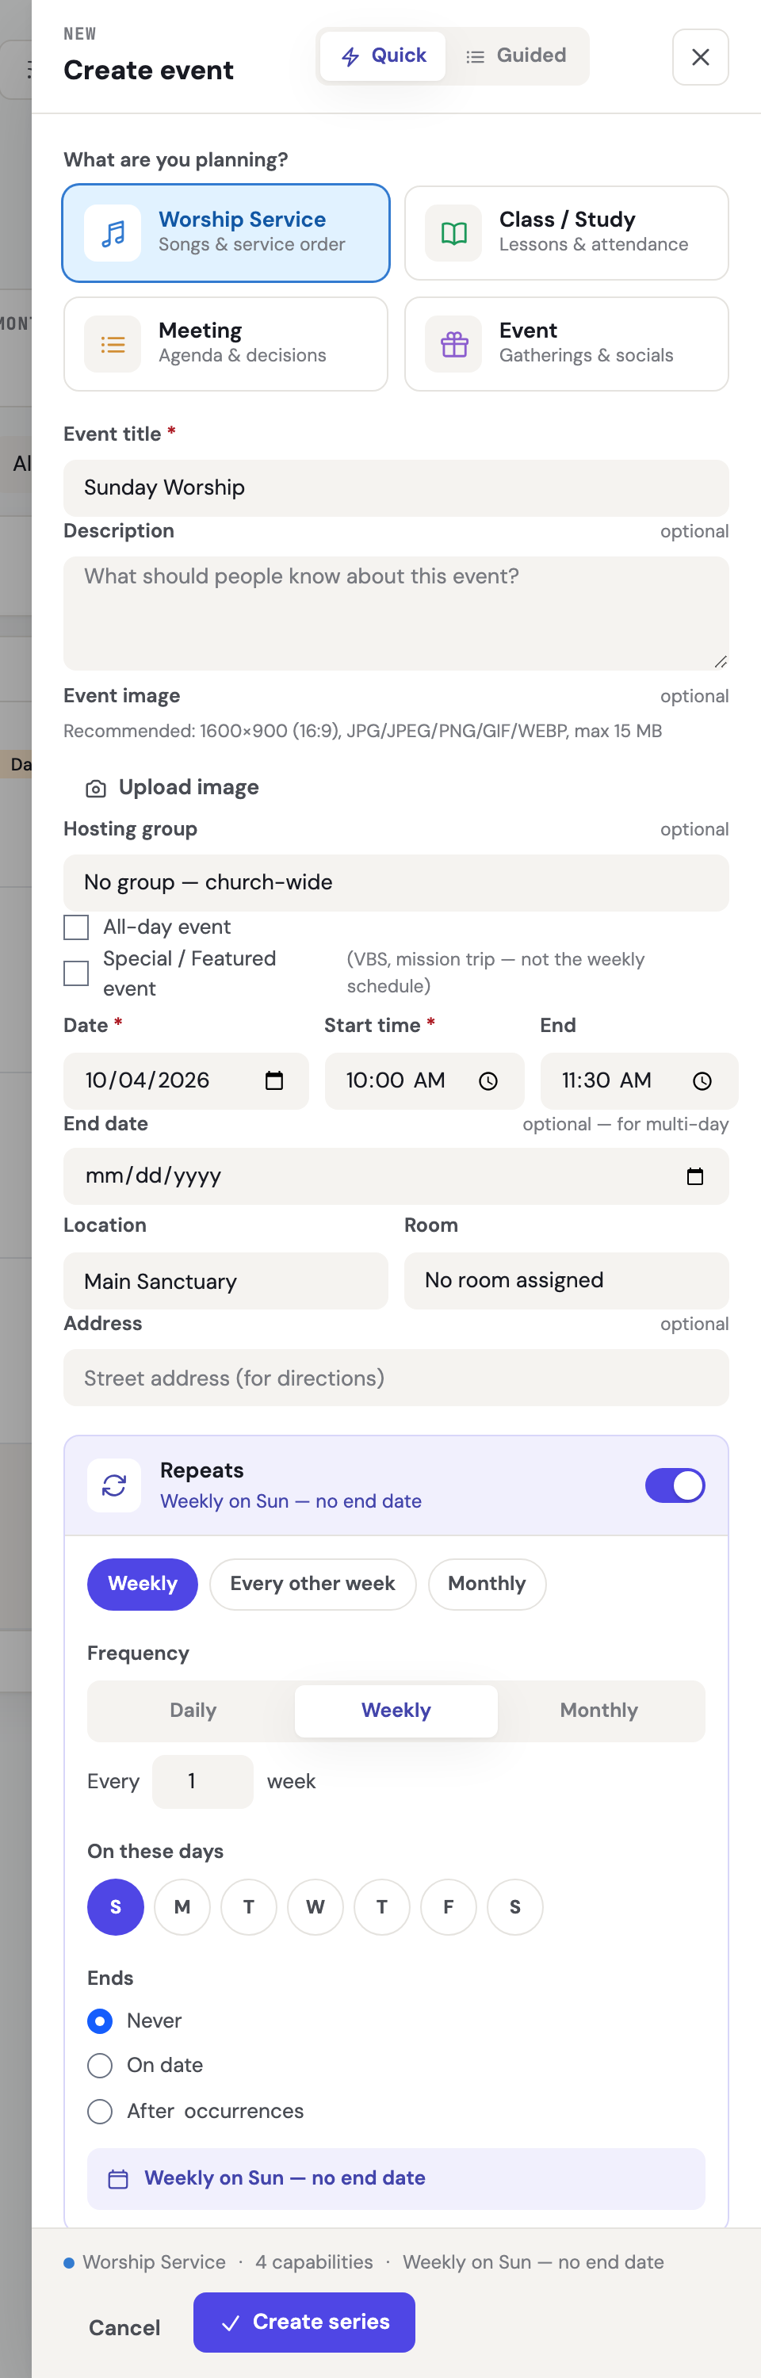Click the list icon on the Meeting card

point(113,344)
